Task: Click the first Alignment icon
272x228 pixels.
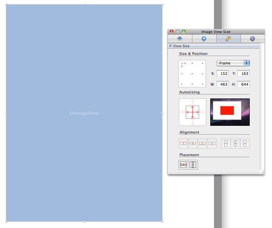Action: (x=184, y=143)
